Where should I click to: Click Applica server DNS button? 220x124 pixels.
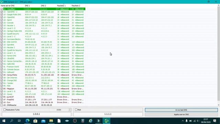point(181,114)
